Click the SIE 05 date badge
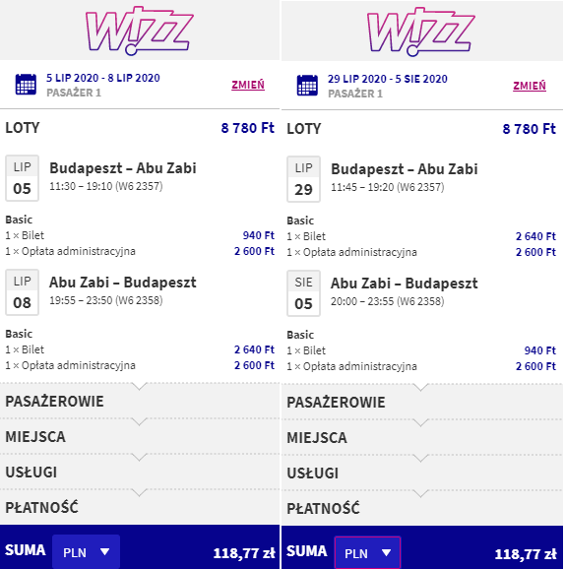The image size is (565, 569). [x=304, y=293]
